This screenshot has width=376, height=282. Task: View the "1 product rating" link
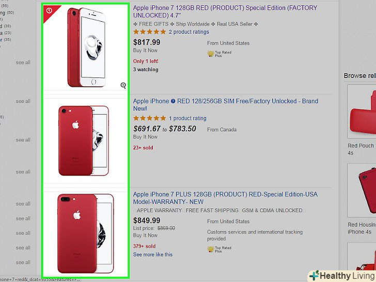[x=187, y=118]
